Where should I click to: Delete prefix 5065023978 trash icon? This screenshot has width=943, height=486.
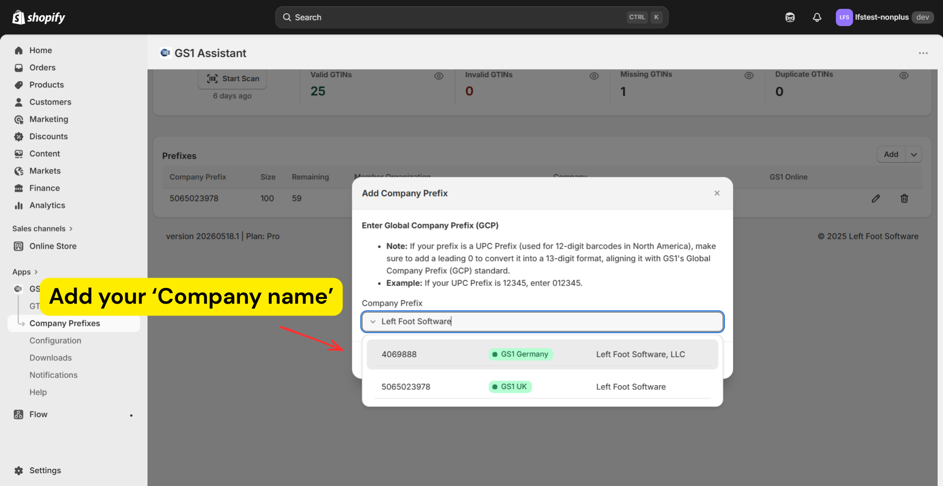(904, 199)
